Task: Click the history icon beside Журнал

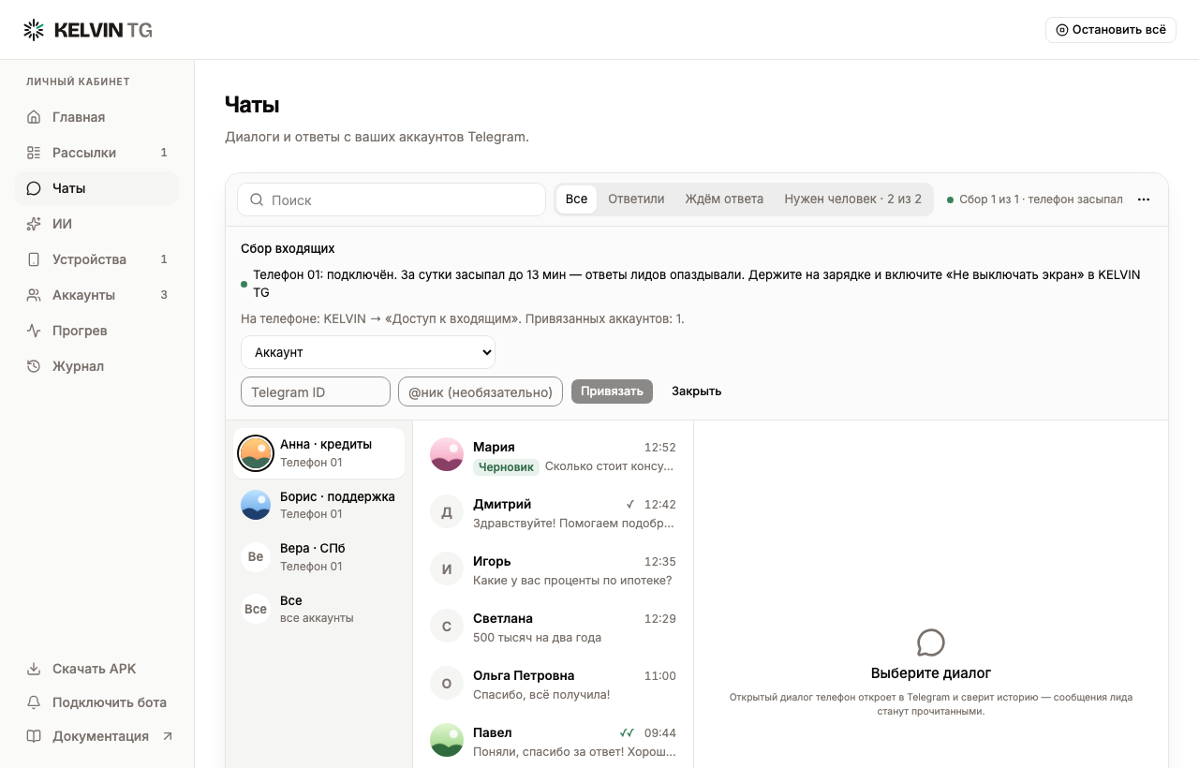Action: coord(34,366)
